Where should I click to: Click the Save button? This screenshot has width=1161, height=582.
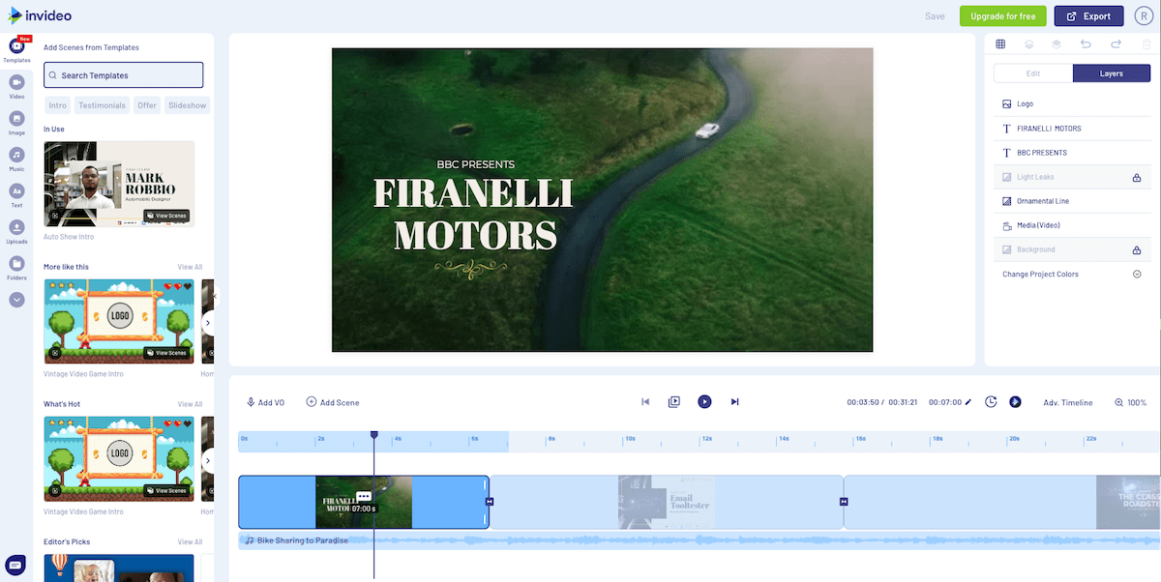(x=935, y=16)
